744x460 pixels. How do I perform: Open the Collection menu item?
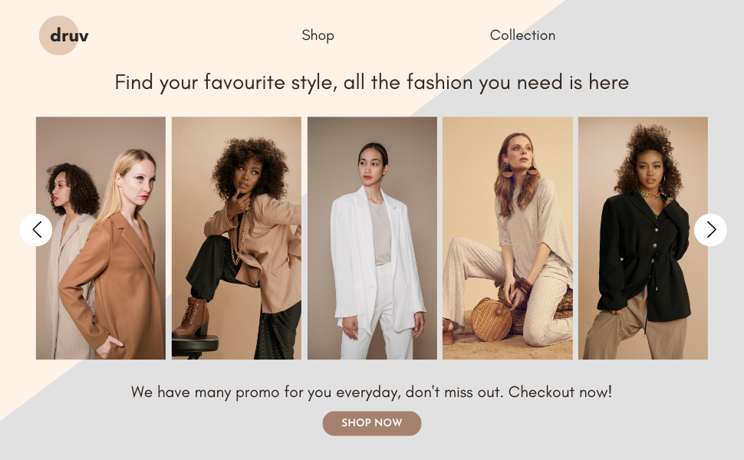coord(522,35)
